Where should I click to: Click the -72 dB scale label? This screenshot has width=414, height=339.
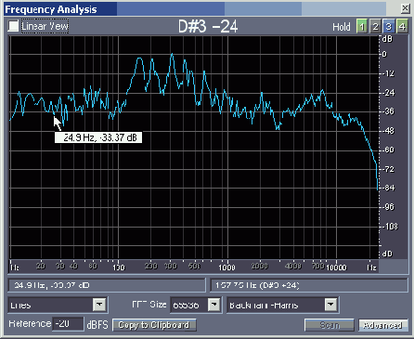(x=388, y=169)
